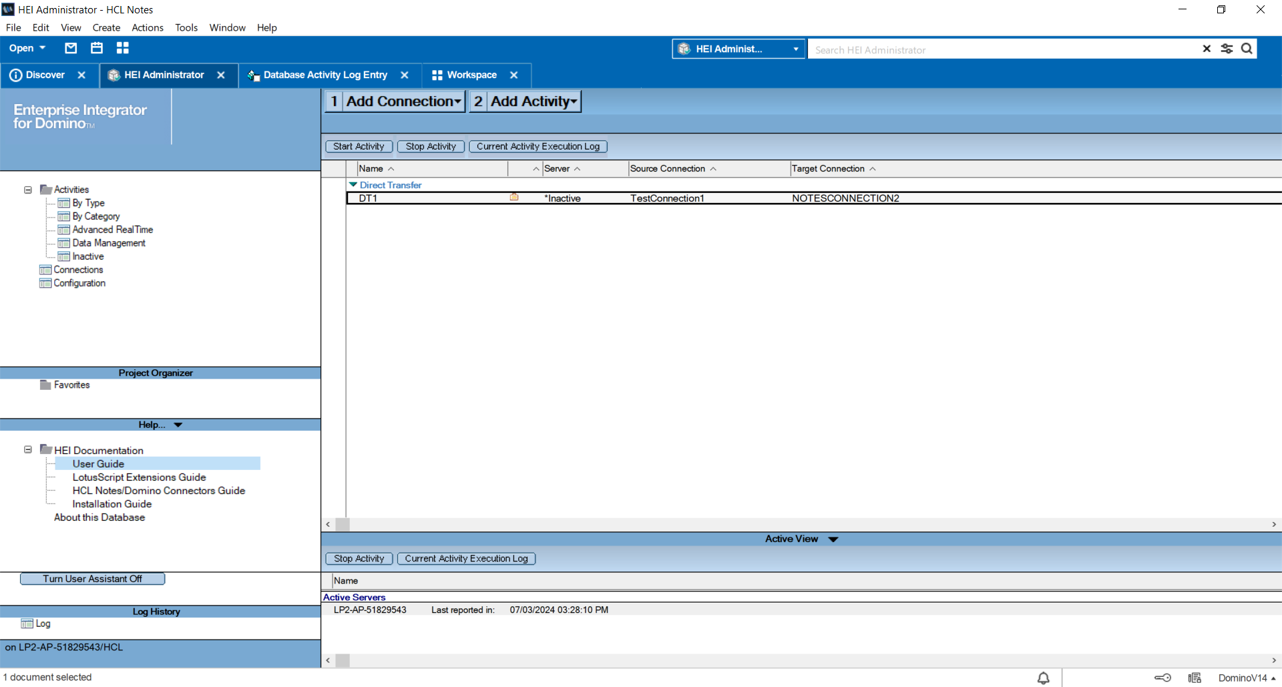Open the Installation Guide
Viewport: 1282px width, 687px height.
(112, 503)
